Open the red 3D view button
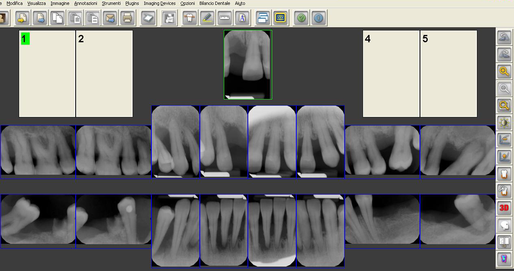 [x=505, y=208]
